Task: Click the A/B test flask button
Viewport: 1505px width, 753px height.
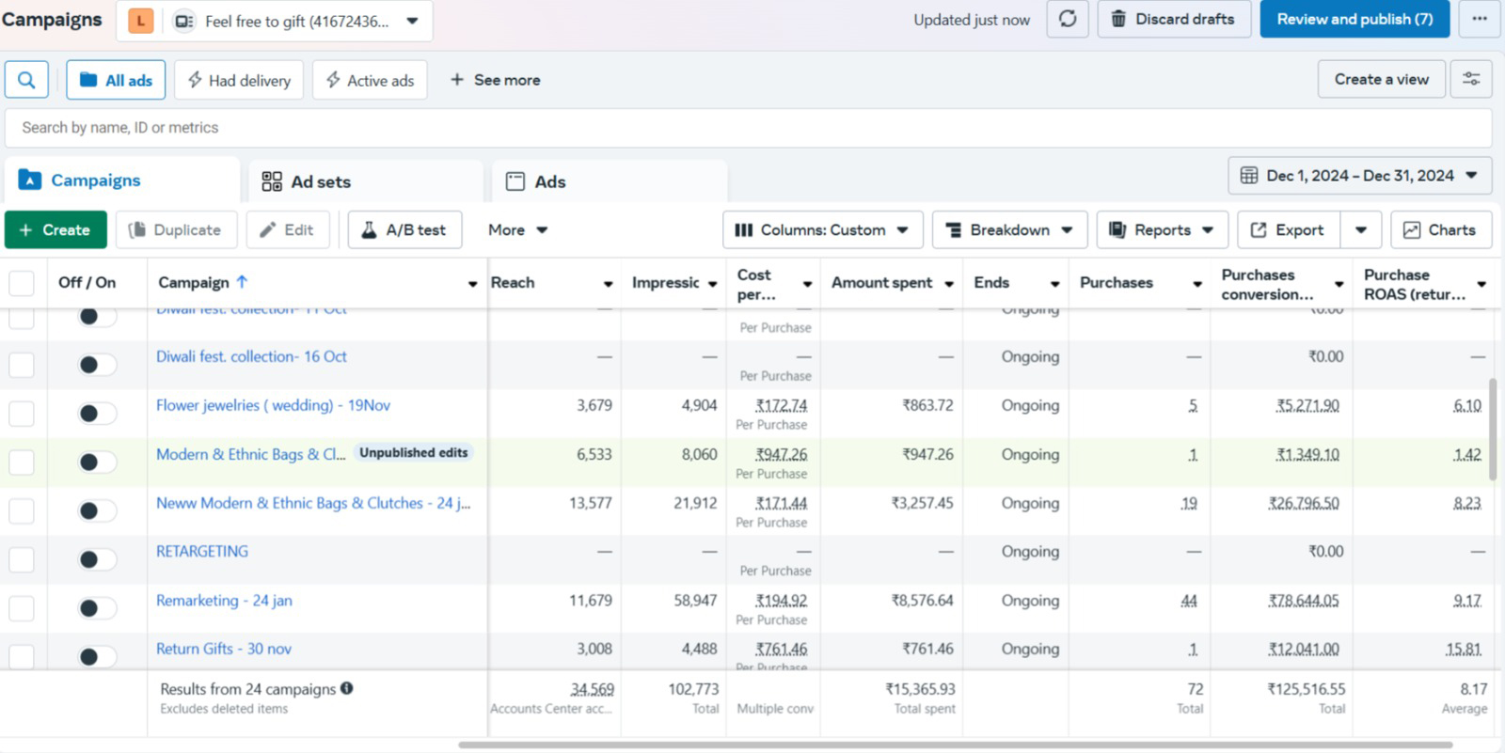Action: (404, 230)
